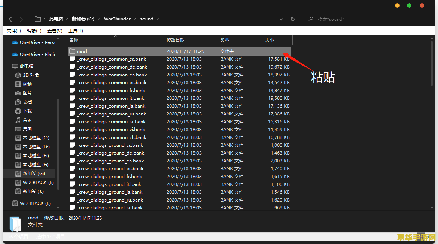This screenshot has height=244, width=438.
Task: Select 本地磁盘 (D:) in the sidebar
Action: point(36,147)
